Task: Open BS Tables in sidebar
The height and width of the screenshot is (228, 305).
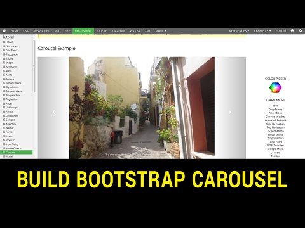Action: pyautogui.click(x=8, y=58)
